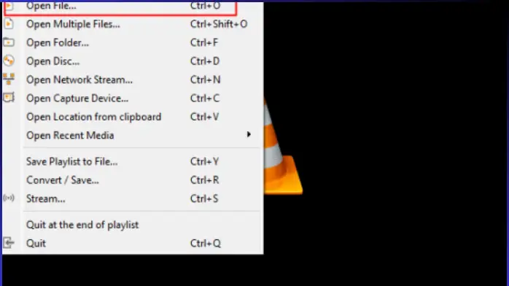Choose Quit from the menu
Image resolution: width=509 pixels, height=286 pixels.
(133, 243)
